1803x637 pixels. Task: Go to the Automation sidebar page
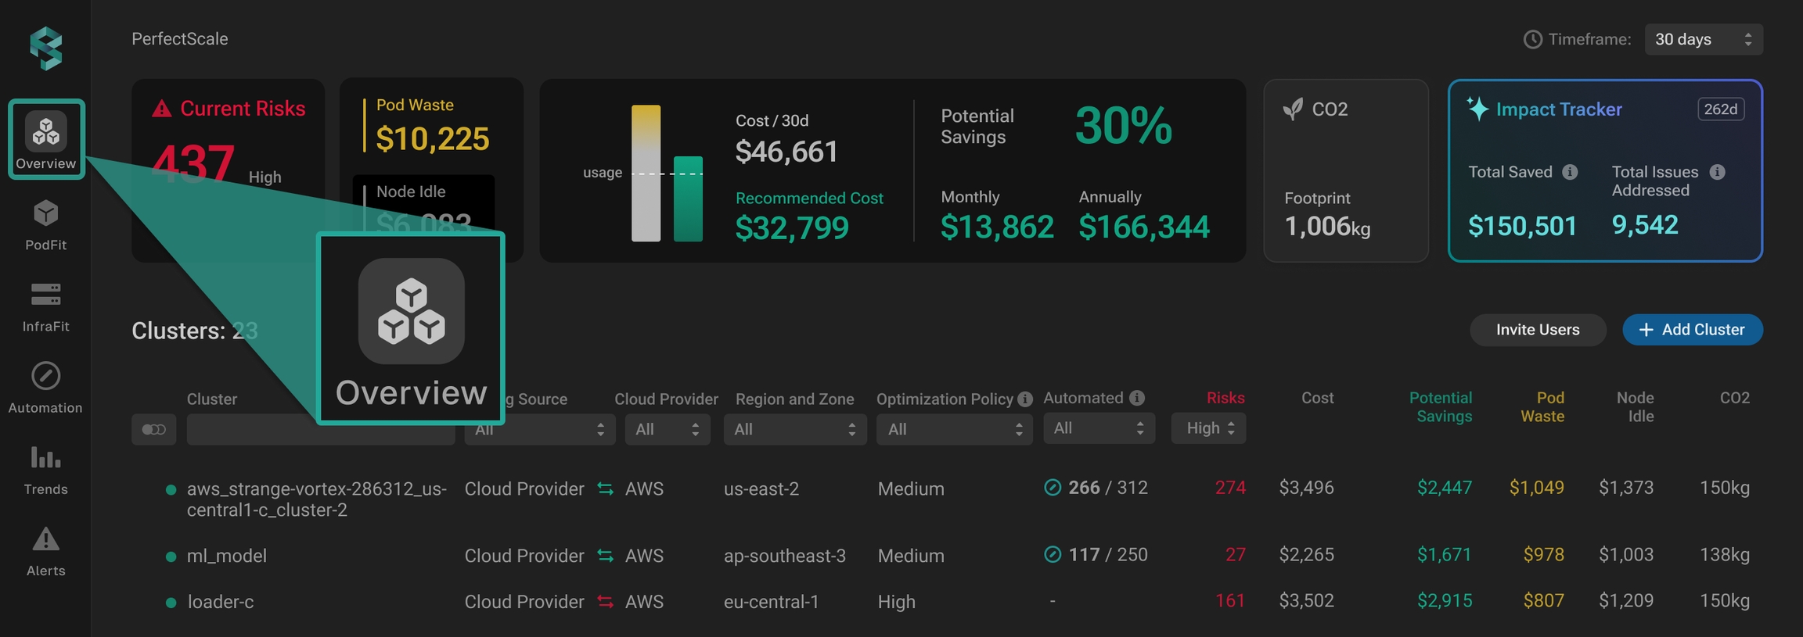point(45,387)
